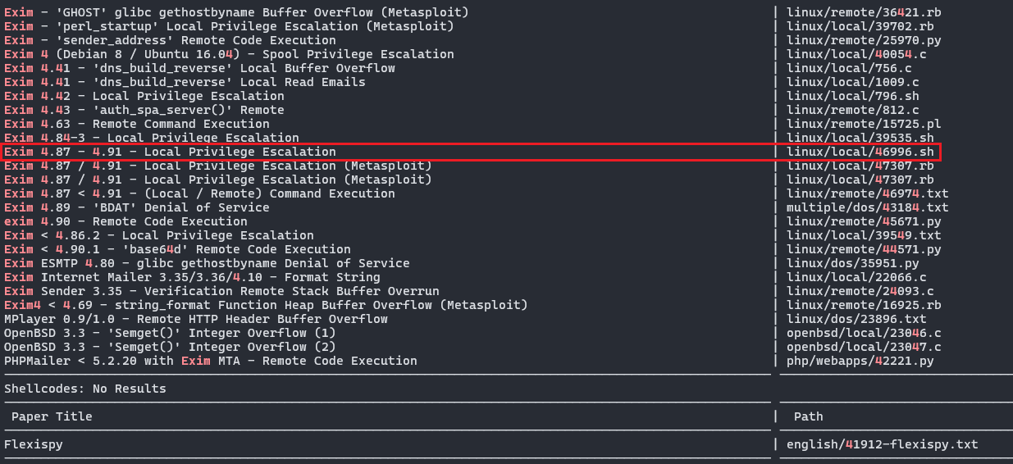Click the 'GHOST' glibc gethostbyname Buffer Overflow entry

tap(236, 12)
